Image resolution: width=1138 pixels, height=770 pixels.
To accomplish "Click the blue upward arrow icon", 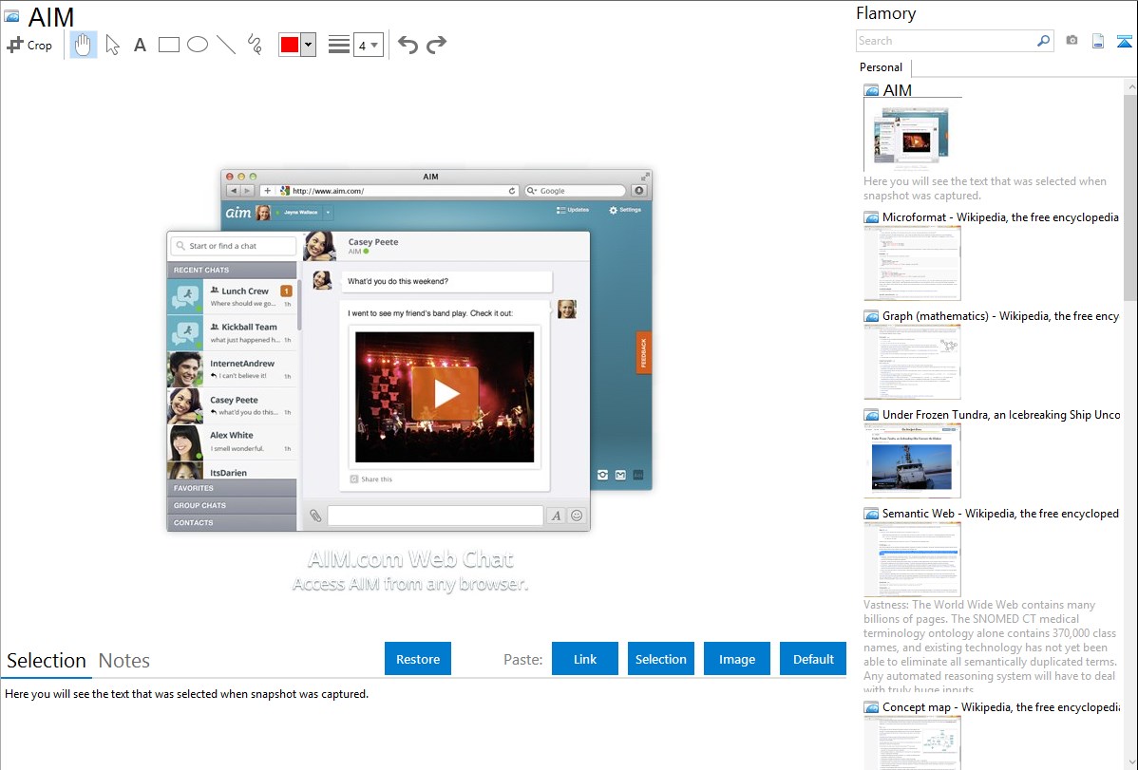I will tap(1124, 41).
